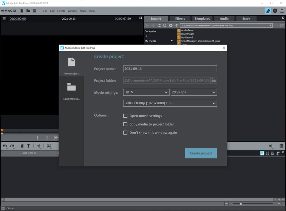Click Load project in dialog sidebar
286x211 pixels.
coord(71,91)
